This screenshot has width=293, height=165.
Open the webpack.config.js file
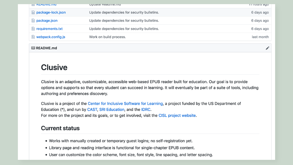51,37
